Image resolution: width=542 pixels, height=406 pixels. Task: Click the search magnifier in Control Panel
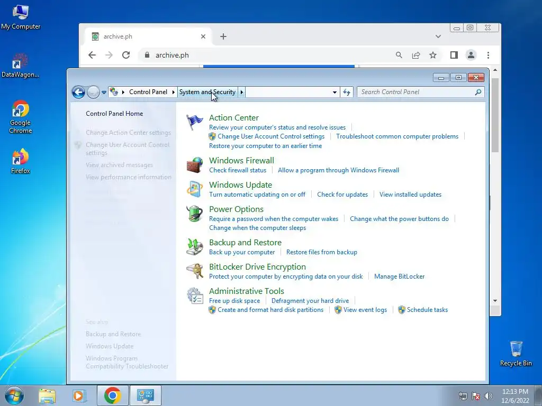[478, 92]
